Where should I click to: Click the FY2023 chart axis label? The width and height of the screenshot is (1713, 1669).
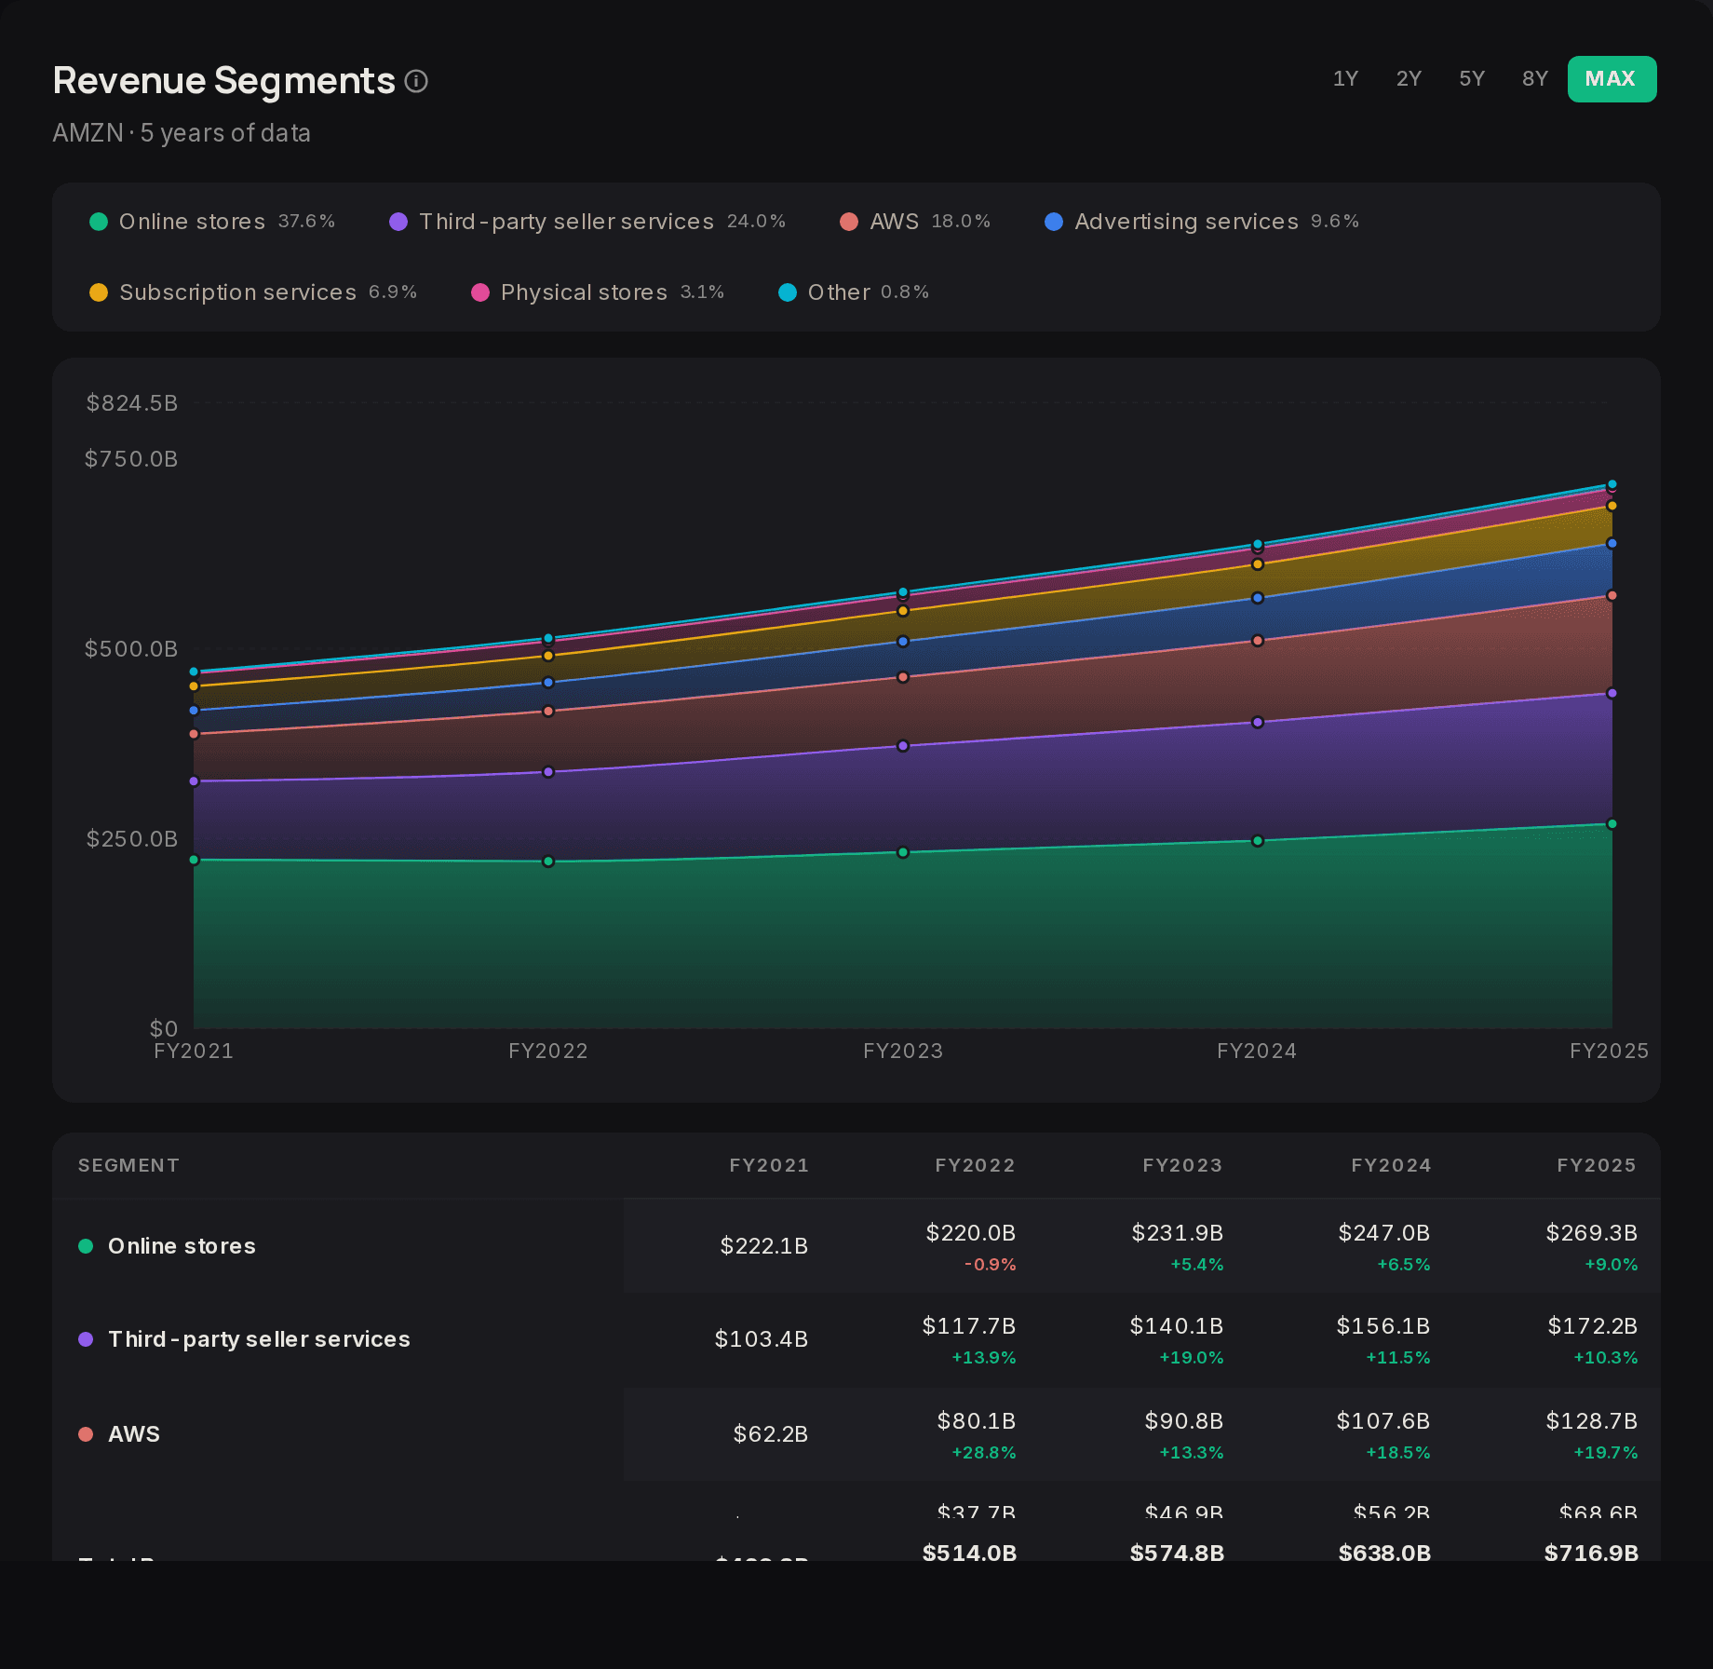(x=903, y=1052)
